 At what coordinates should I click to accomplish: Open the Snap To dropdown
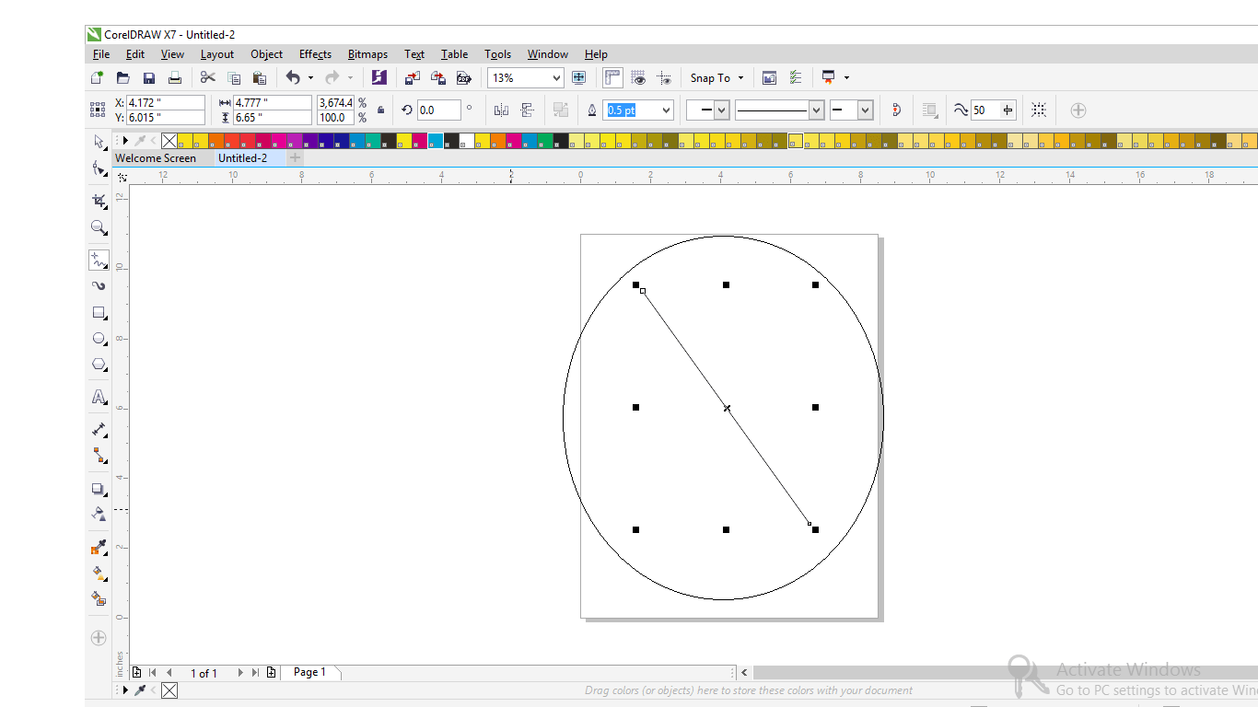point(716,77)
